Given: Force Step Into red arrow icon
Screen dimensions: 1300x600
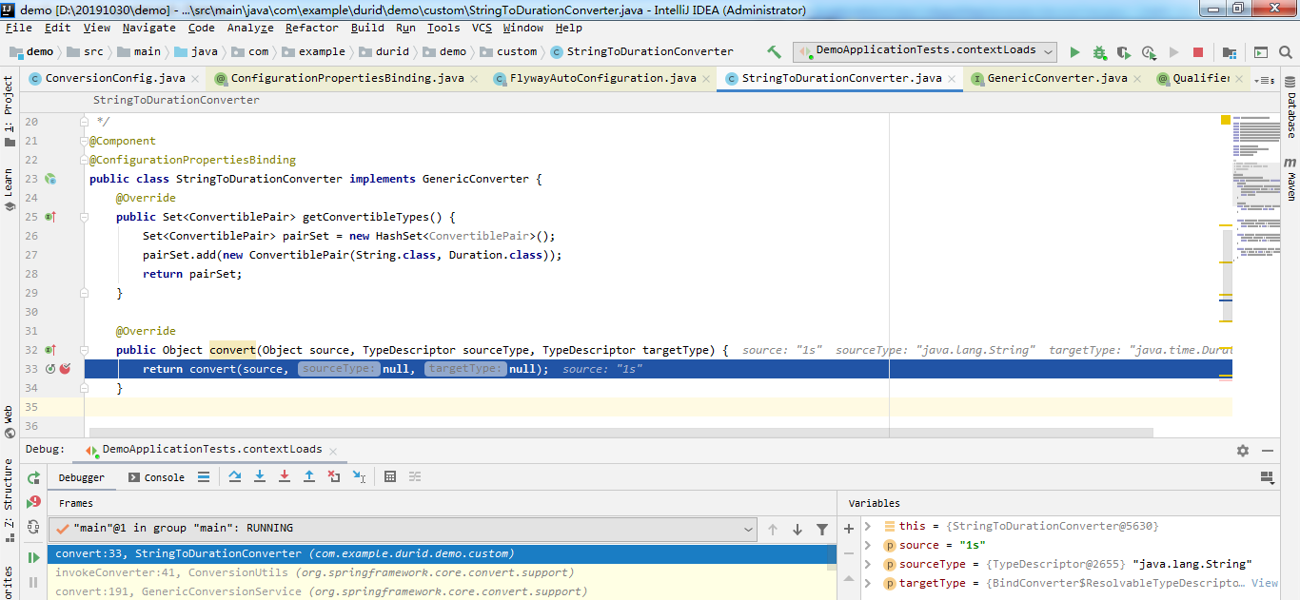Looking at the screenshot, I should pyautogui.click(x=285, y=476).
